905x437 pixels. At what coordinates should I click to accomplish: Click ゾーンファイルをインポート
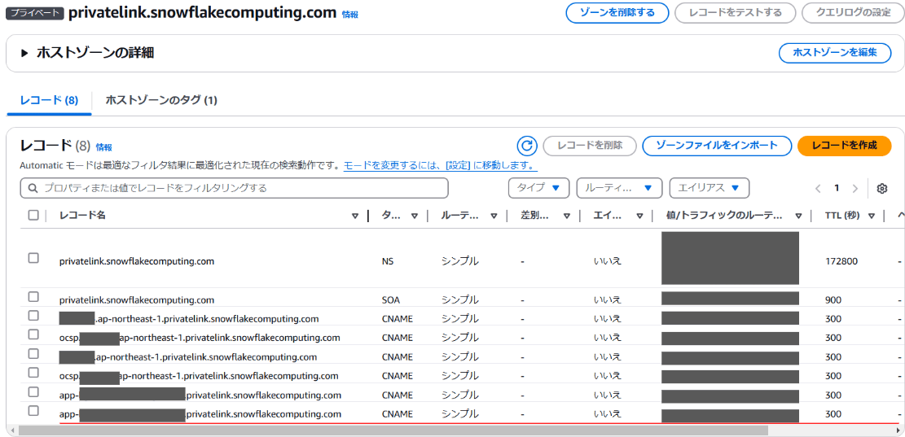(x=717, y=146)
